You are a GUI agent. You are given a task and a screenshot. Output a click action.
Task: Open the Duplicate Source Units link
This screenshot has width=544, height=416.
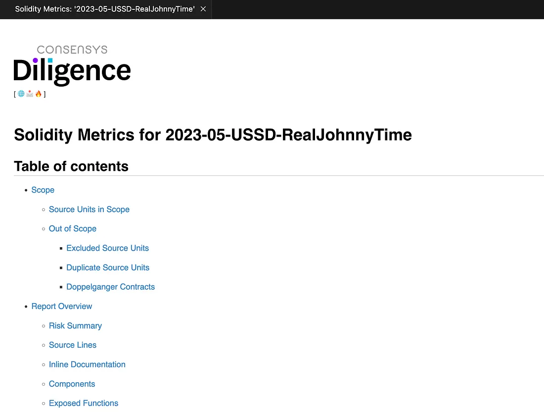point(107,267)
